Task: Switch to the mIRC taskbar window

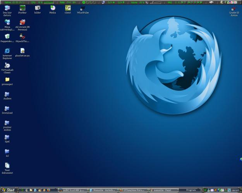Action: point(72,190)
